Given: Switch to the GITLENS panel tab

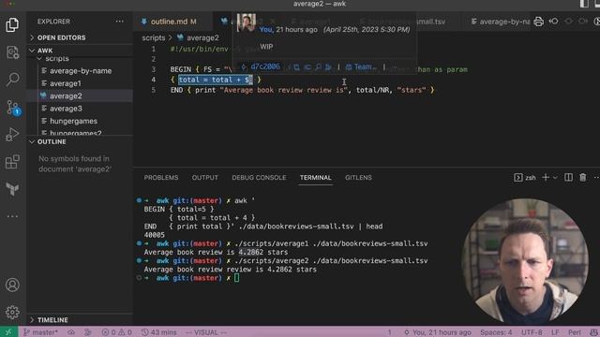Looking at the screenshot, I should (x=358, y=177).
